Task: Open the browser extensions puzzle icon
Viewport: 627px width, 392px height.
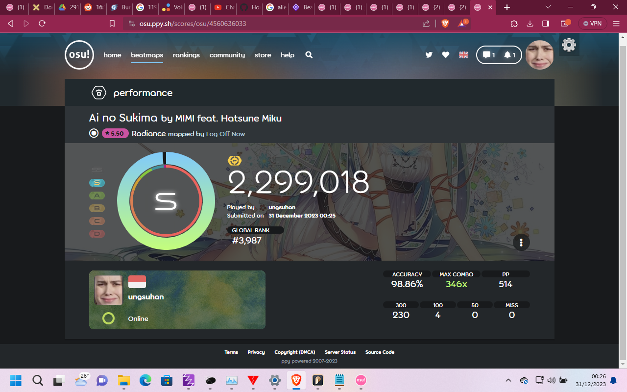Action: (x=514, y=24)
